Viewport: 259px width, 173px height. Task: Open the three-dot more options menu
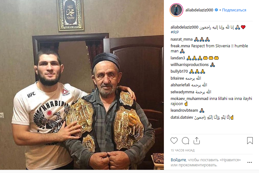(249, 163)
